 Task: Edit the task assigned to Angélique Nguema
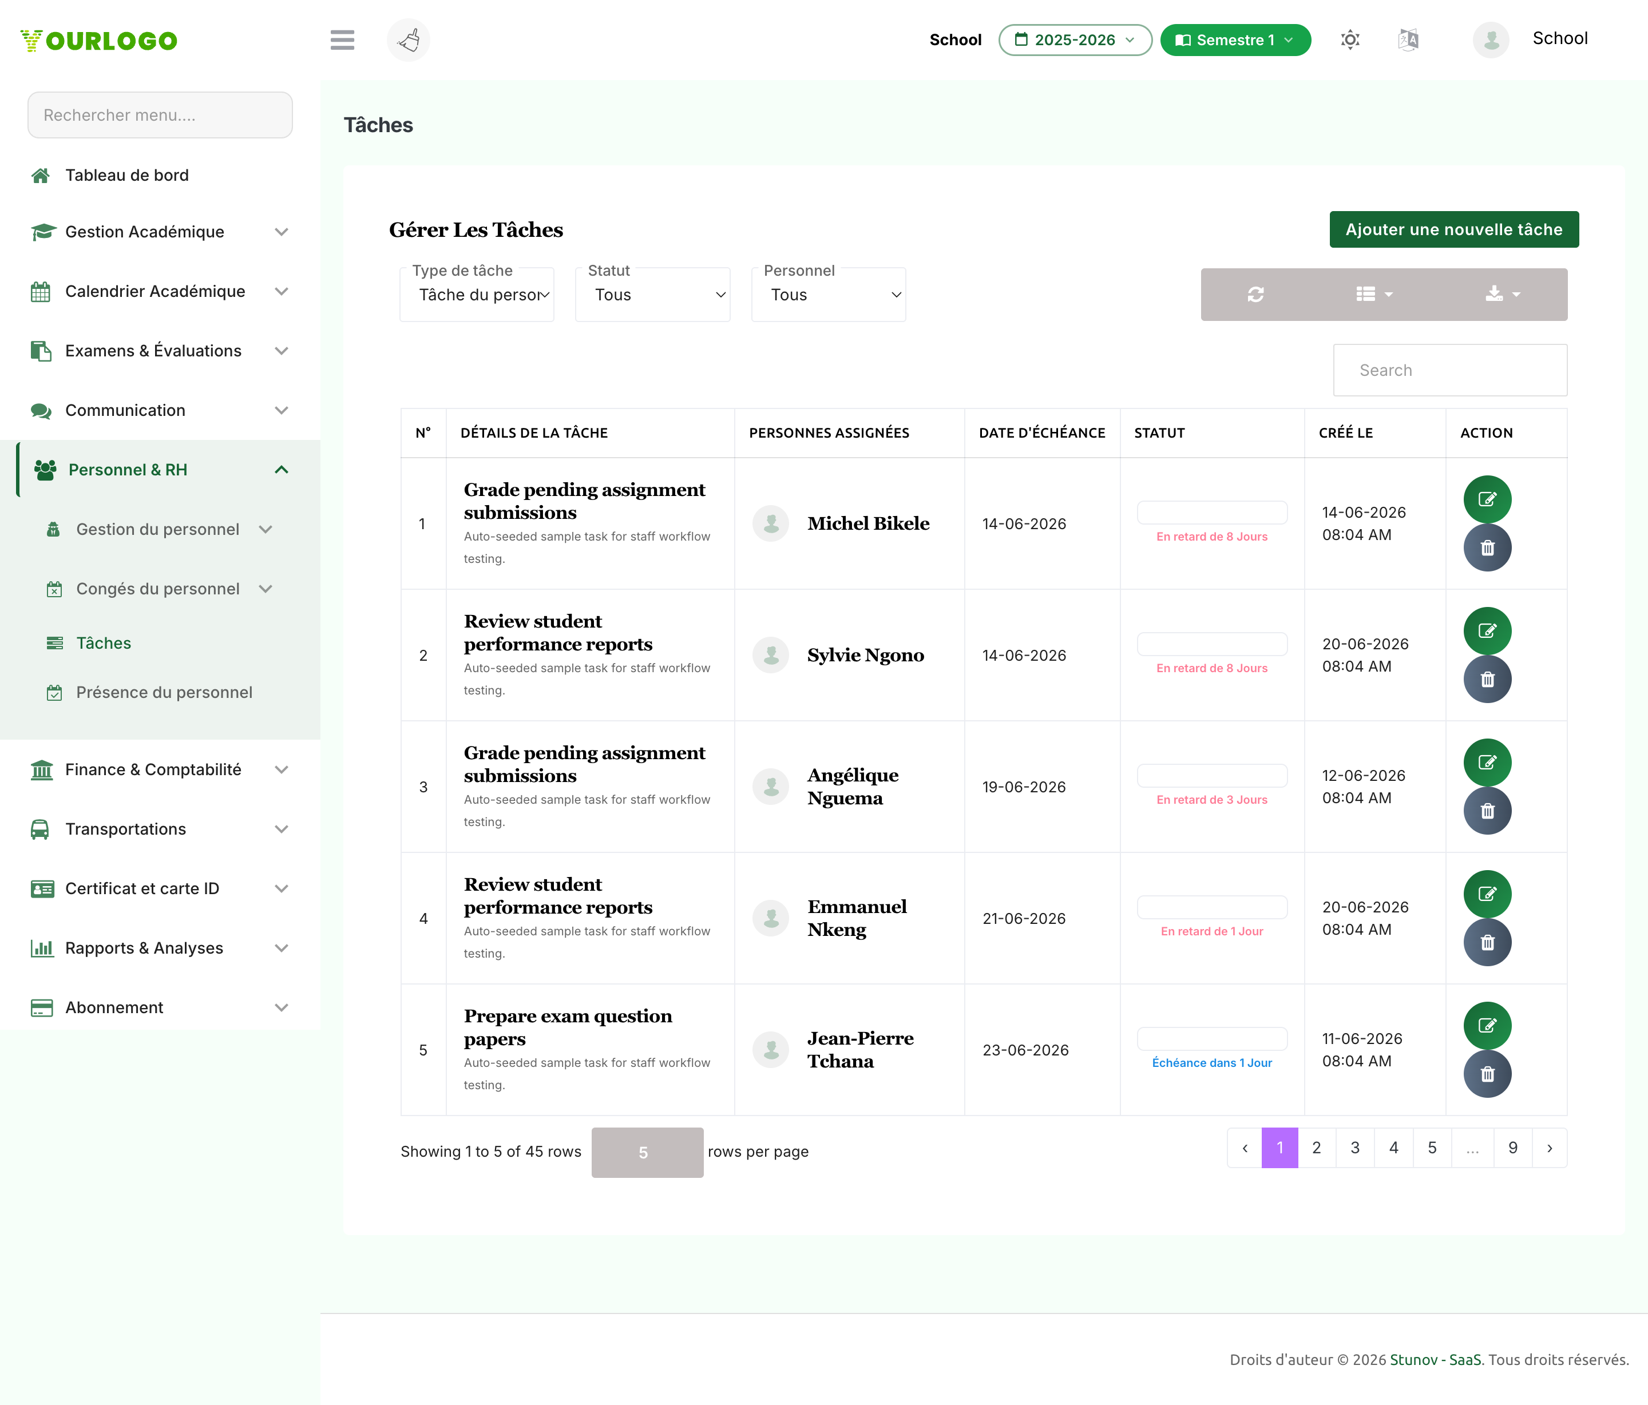pyautogui.click(x=1487, y=763)
